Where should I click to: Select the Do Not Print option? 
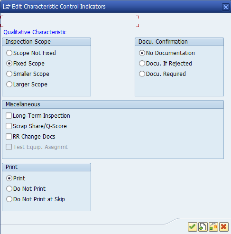(9, 189)
